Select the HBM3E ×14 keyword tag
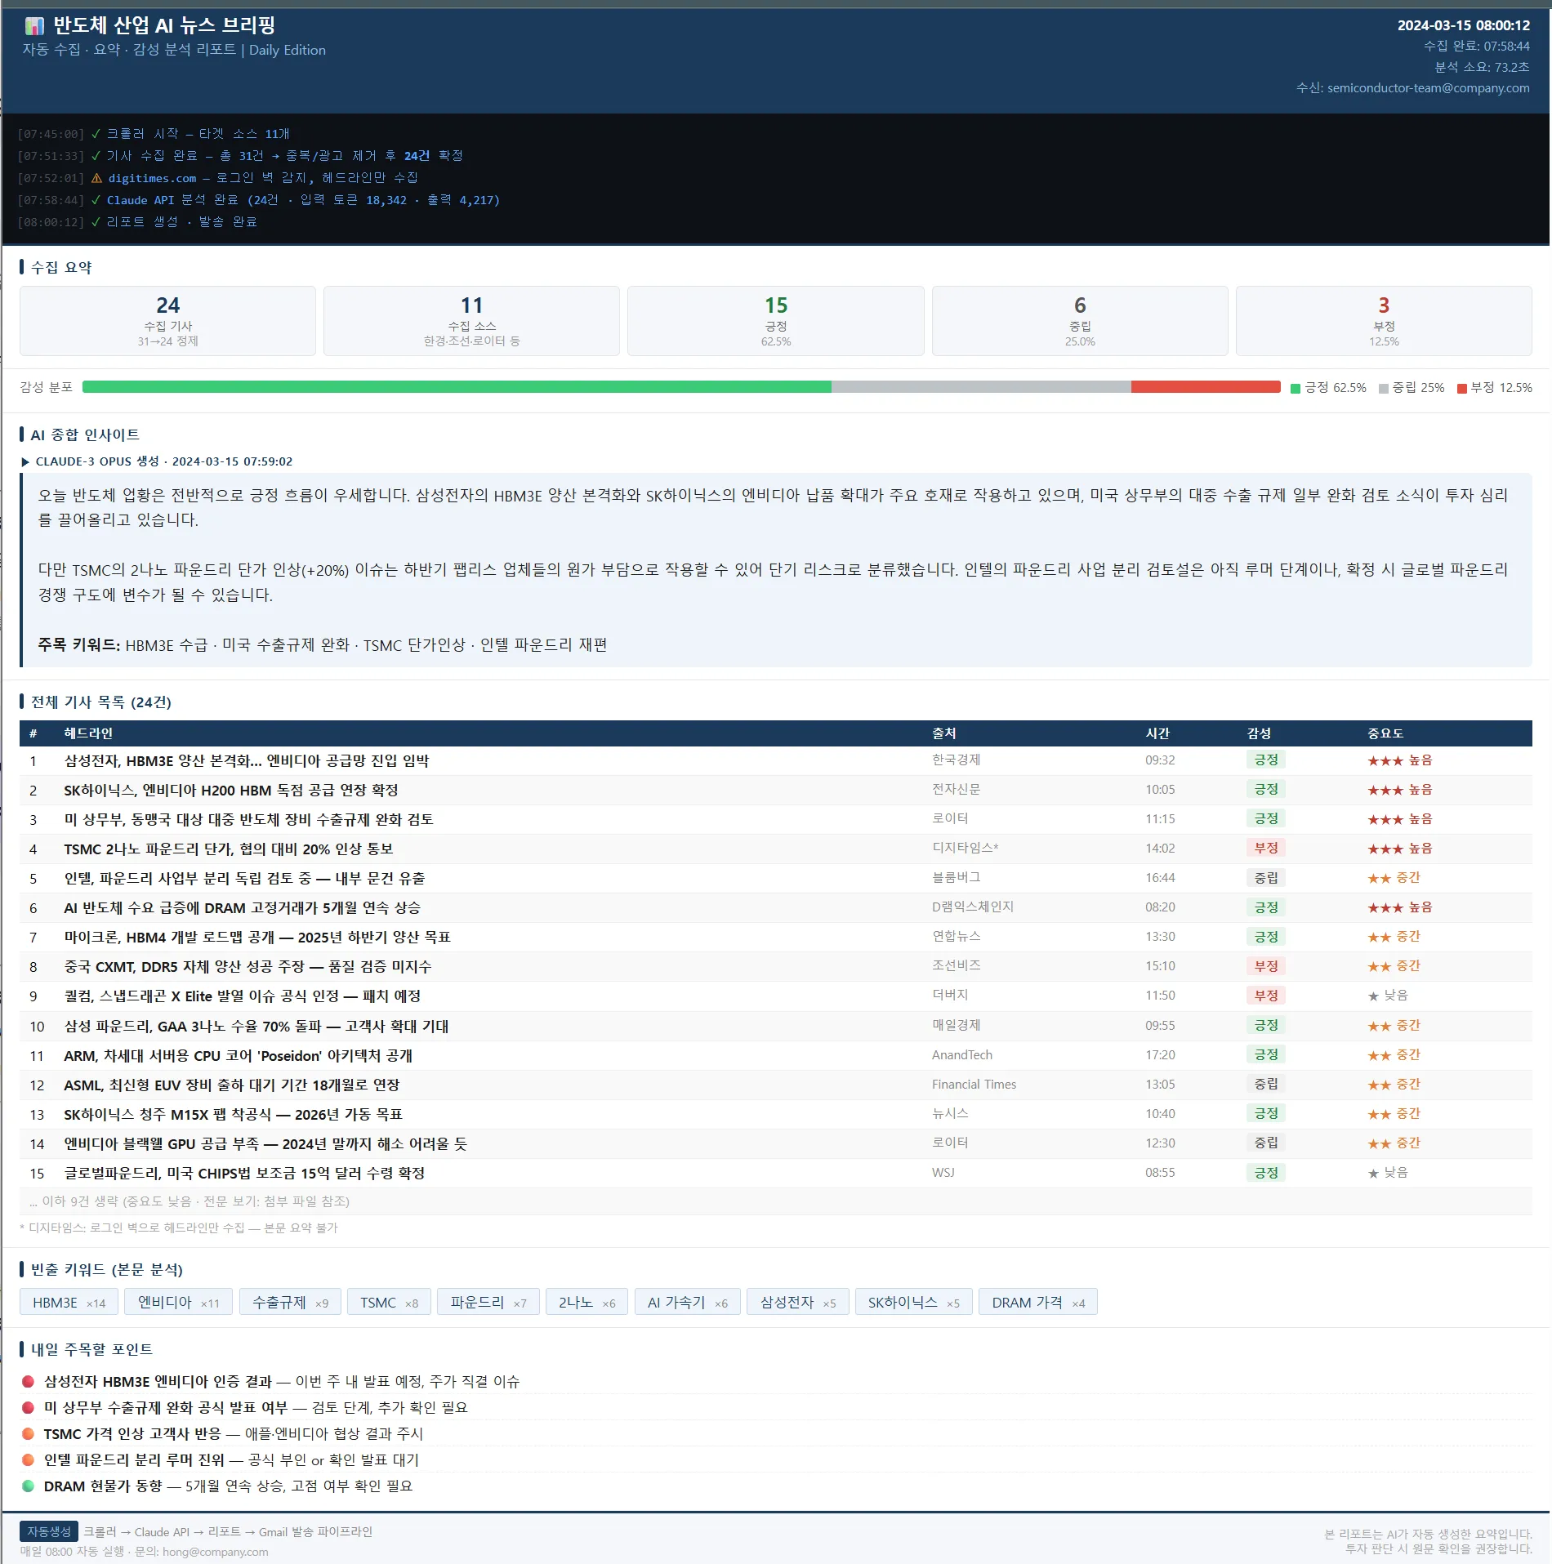1552x1564 pixels. (x=69, y=1302)
